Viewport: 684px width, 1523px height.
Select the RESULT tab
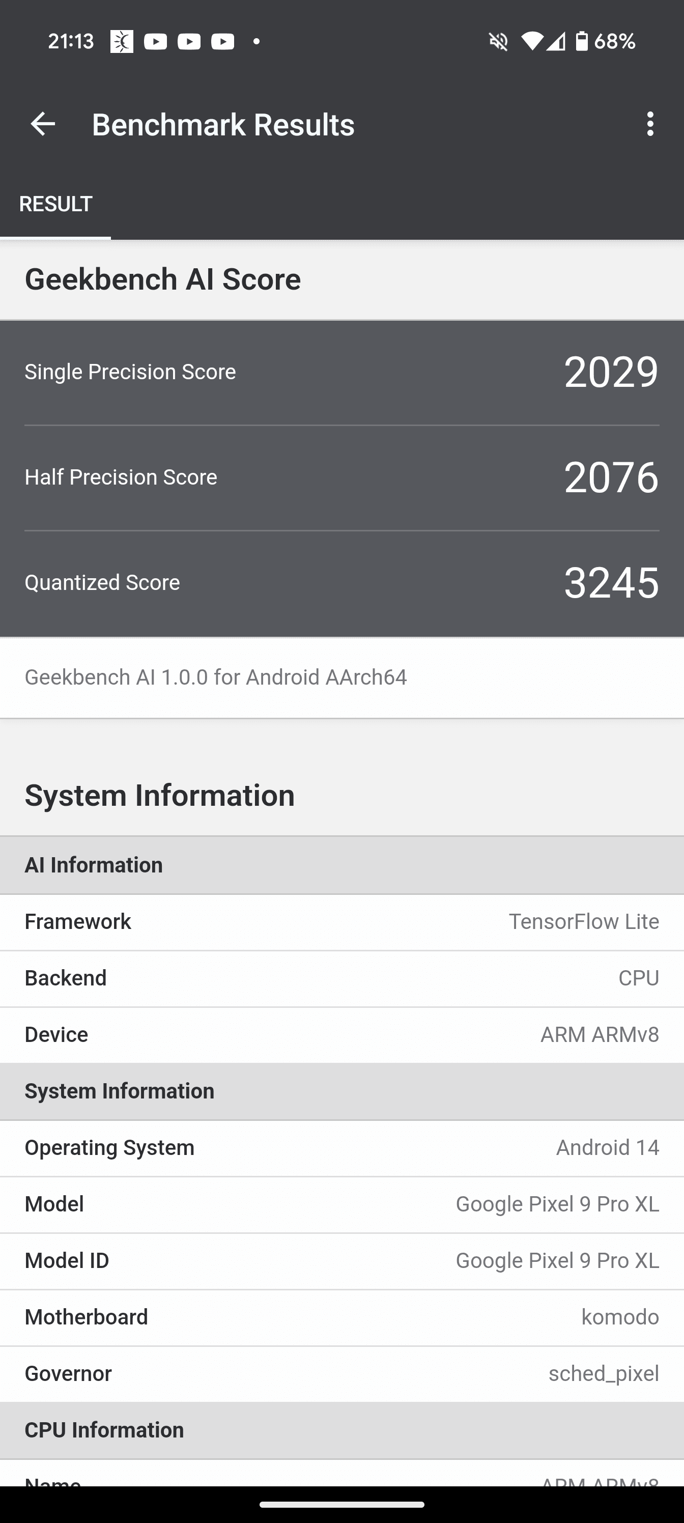pyautogui.click(x=55, y=204)
